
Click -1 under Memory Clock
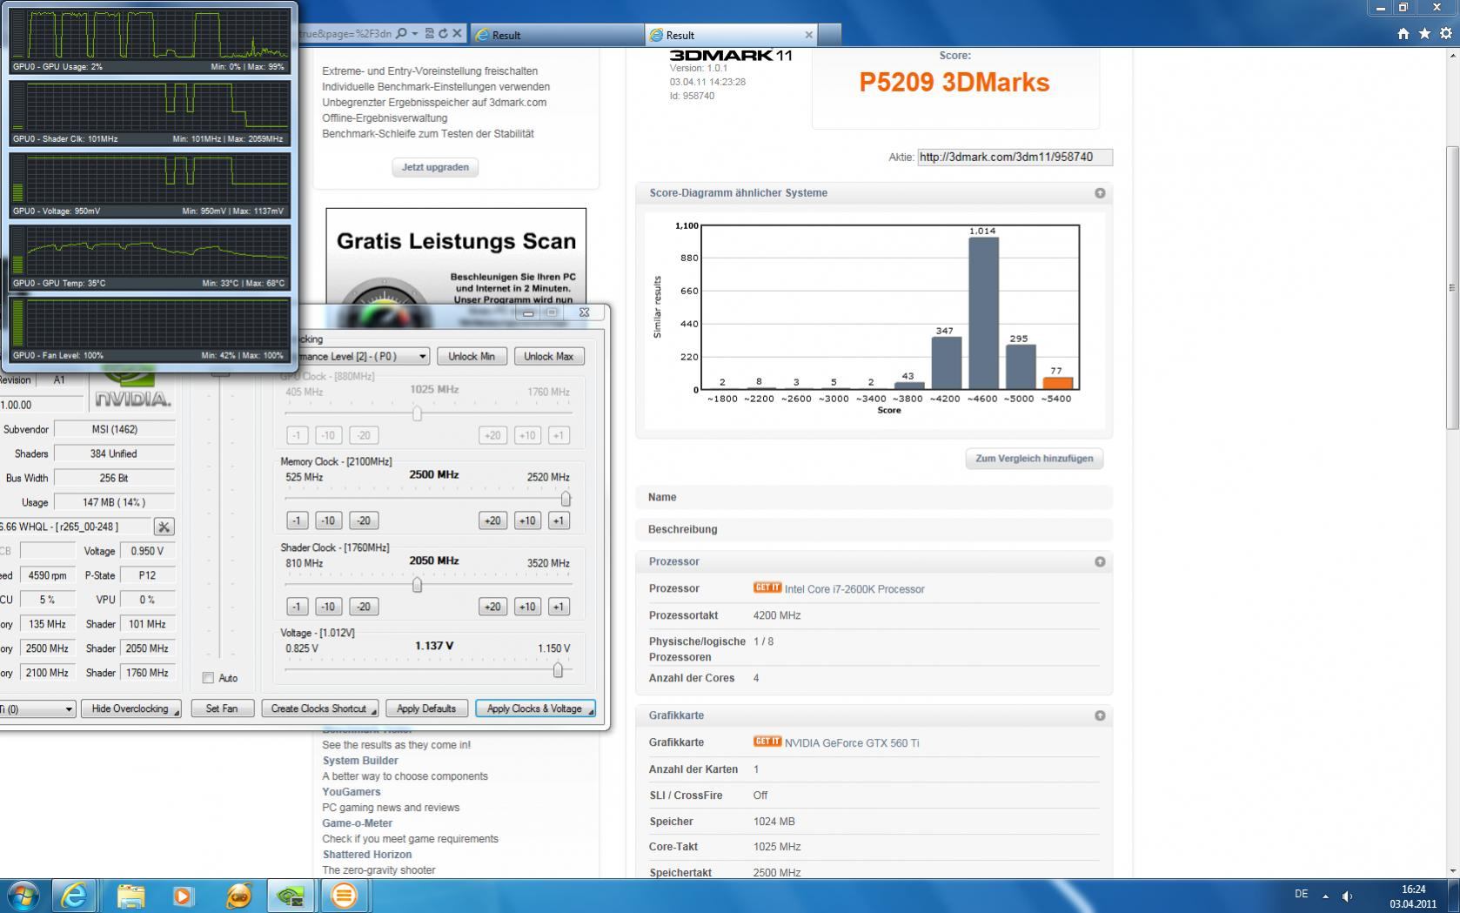(297, 520)
